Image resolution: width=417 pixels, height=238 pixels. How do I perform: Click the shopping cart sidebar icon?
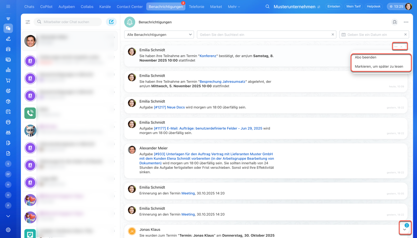(8, 80)
